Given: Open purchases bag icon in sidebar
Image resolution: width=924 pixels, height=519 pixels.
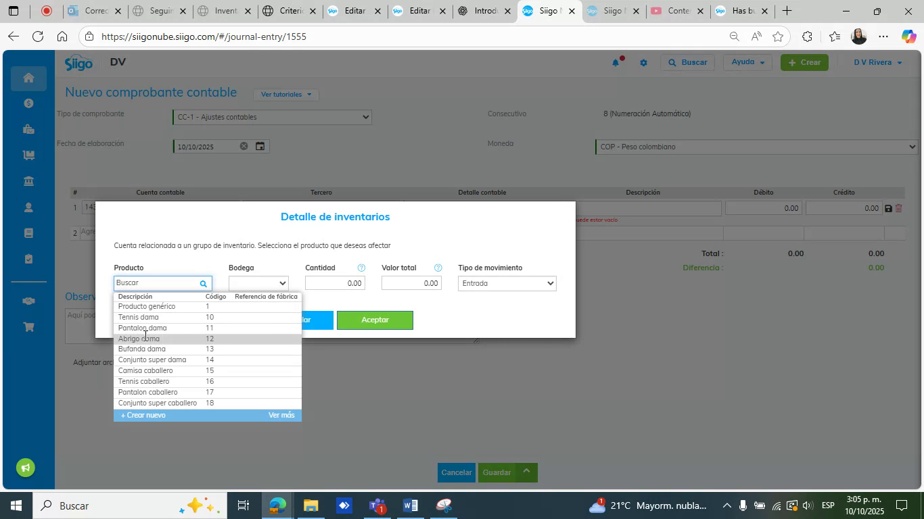Looking at the screenshot, I should (x=28, y=129).
